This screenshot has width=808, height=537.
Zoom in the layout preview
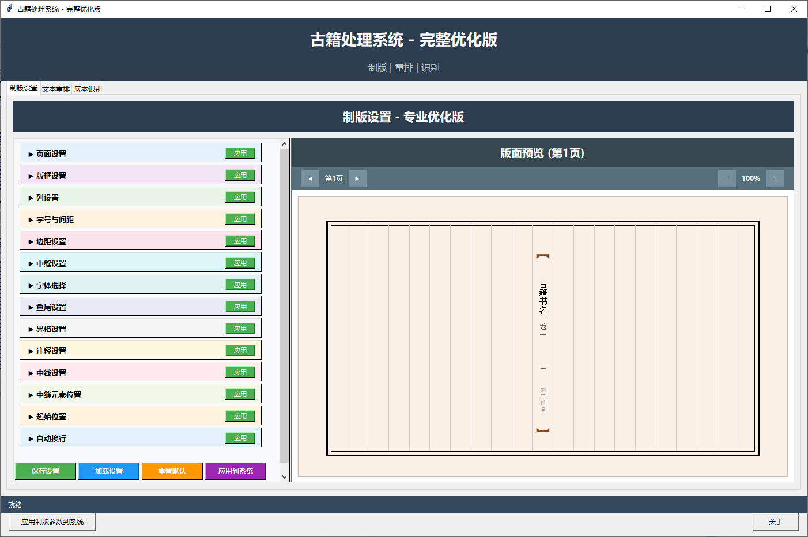pos(775,178)
